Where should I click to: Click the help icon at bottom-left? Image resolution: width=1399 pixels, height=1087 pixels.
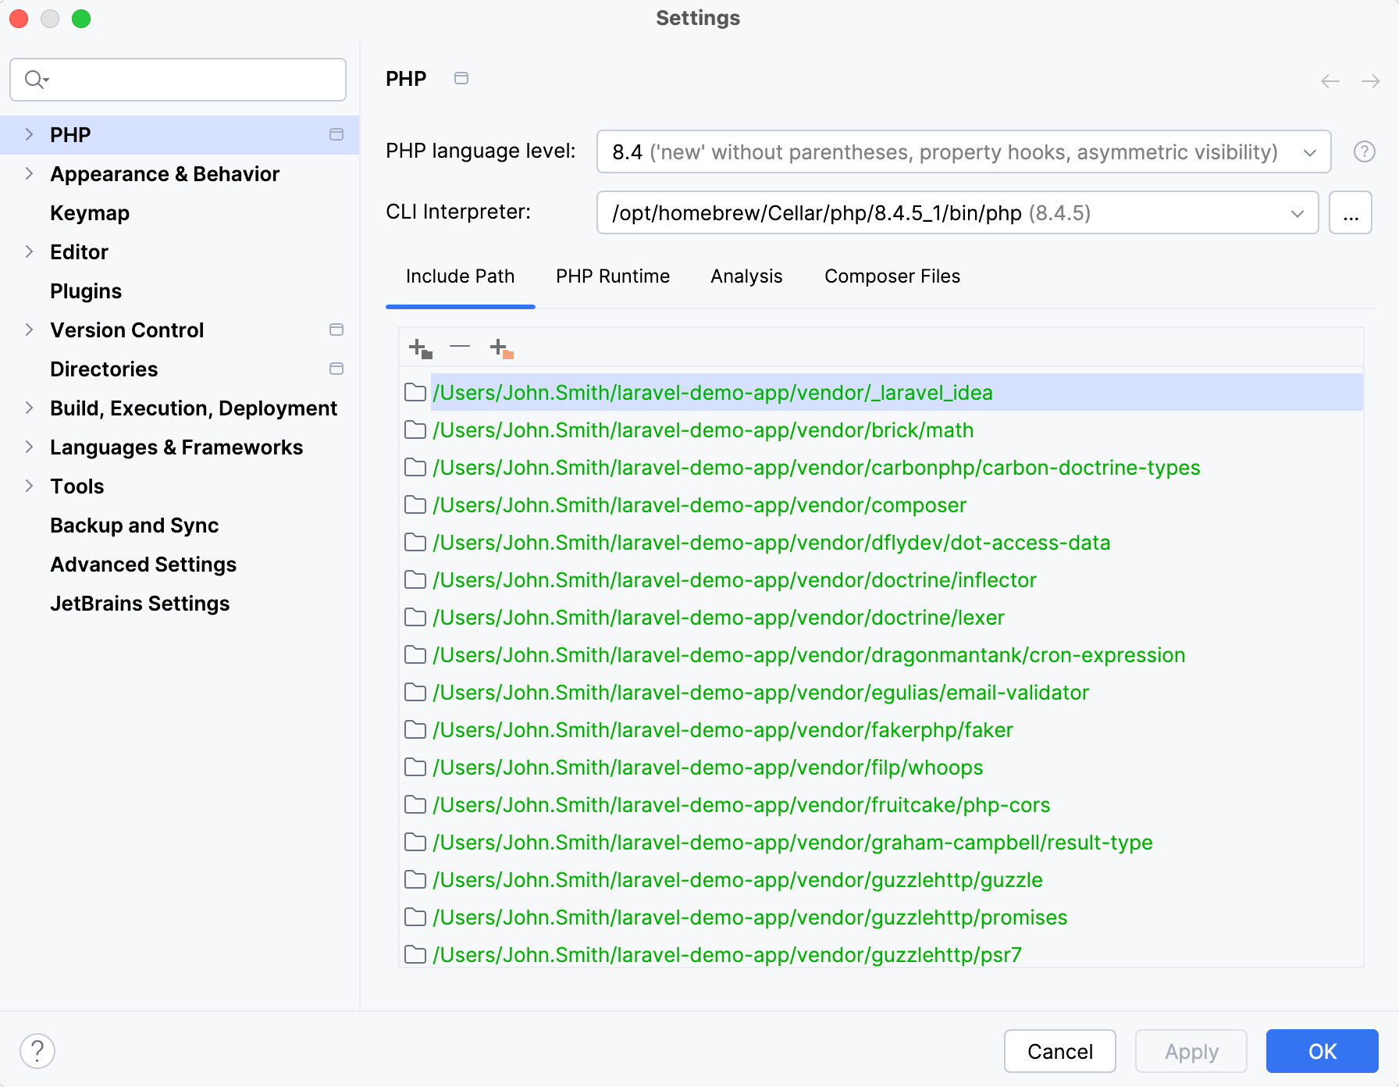coord(38,1050)
